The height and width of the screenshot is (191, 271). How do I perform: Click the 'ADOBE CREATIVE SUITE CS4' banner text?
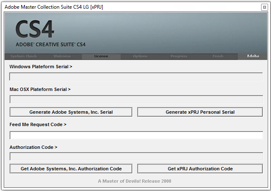click(x=51, y=45)
